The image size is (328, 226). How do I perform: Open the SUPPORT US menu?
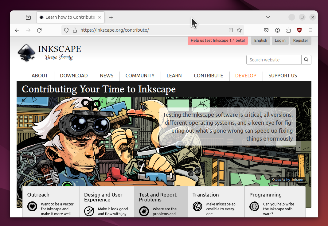(283, 76)
